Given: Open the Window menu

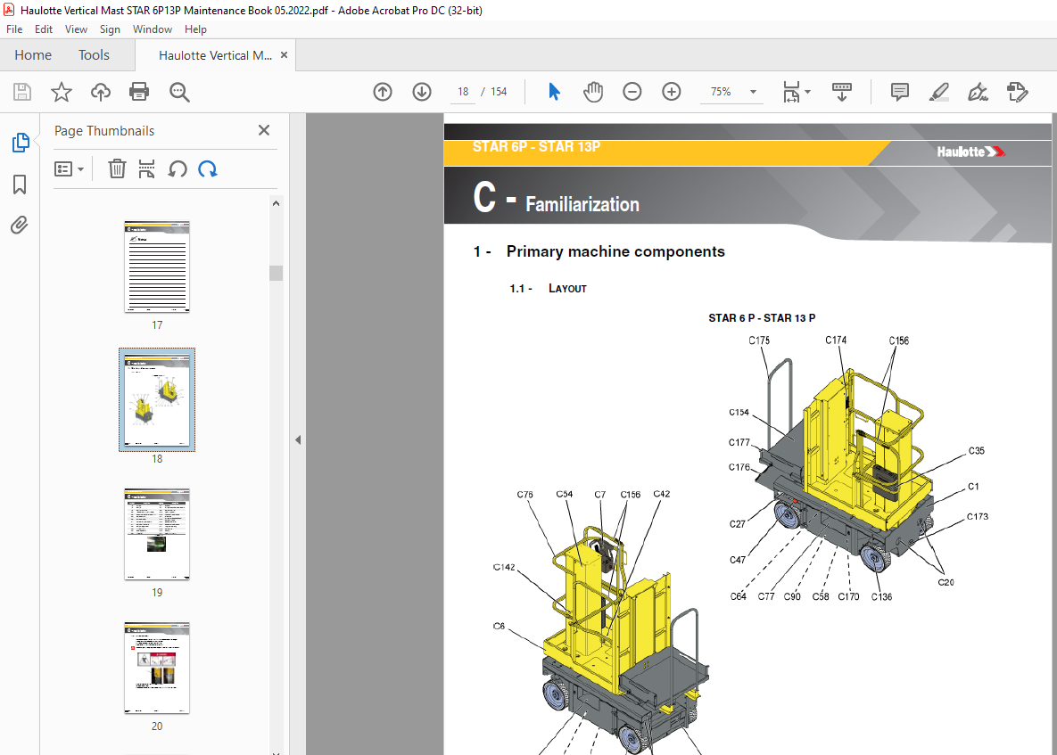Looking at the screenshot, I should coord(153,29).
